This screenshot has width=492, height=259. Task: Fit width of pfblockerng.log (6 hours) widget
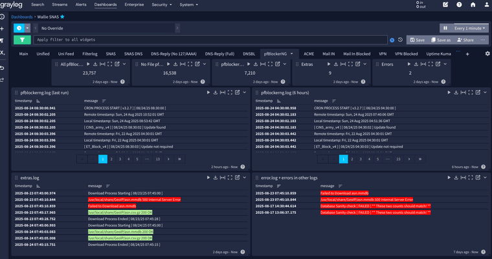[463, 92]
